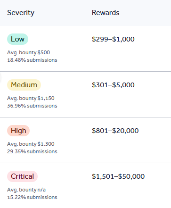Click the 29.35% submissions text
Viewport: 171px width, 208px height.
pyautogui.click(x=32, y=151)
